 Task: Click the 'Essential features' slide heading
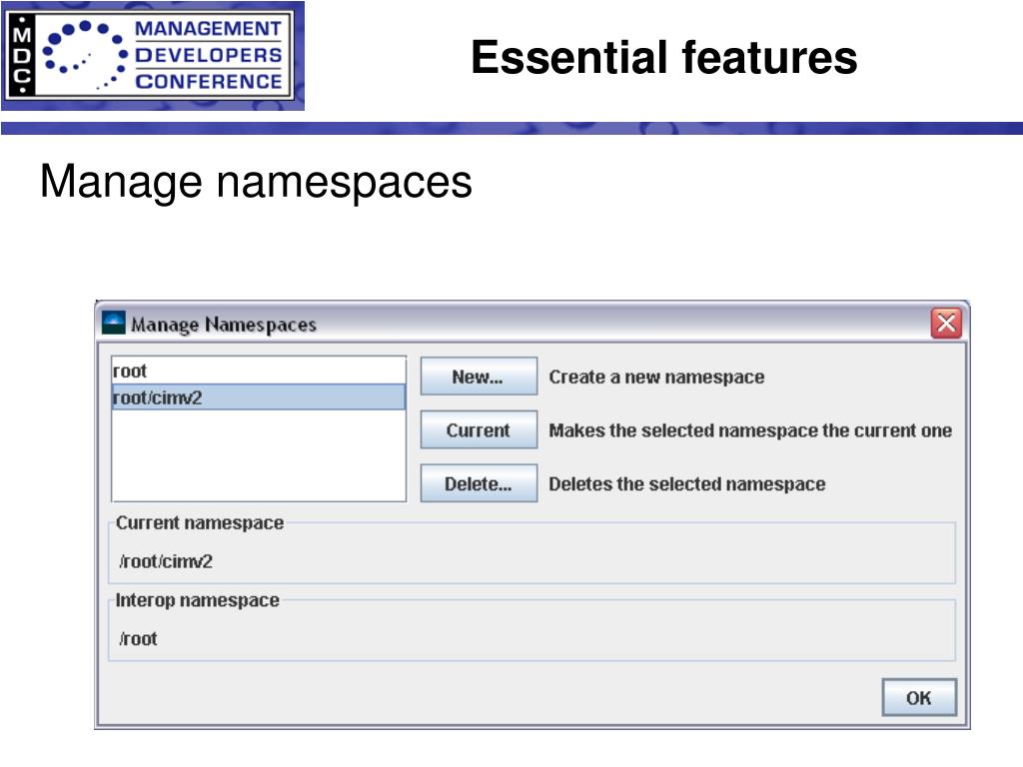point(663,57)
